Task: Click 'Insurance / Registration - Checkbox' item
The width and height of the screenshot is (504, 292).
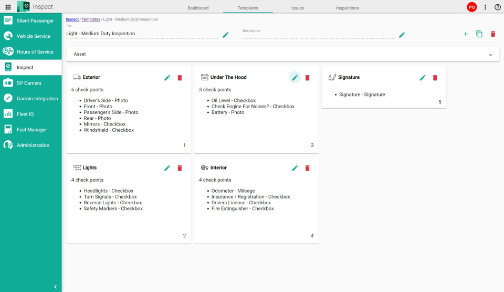Action: tap(251, 197)
